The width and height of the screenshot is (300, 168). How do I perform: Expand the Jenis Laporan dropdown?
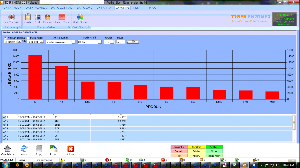74,42
